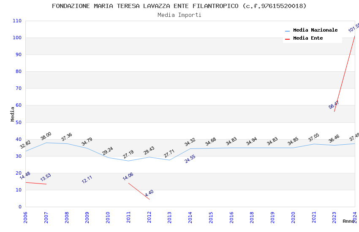Image resolution: width=359 pixels, height=232 pixels.
Task: Click the 2014 year label on x-axis
Action: point(190,217)
